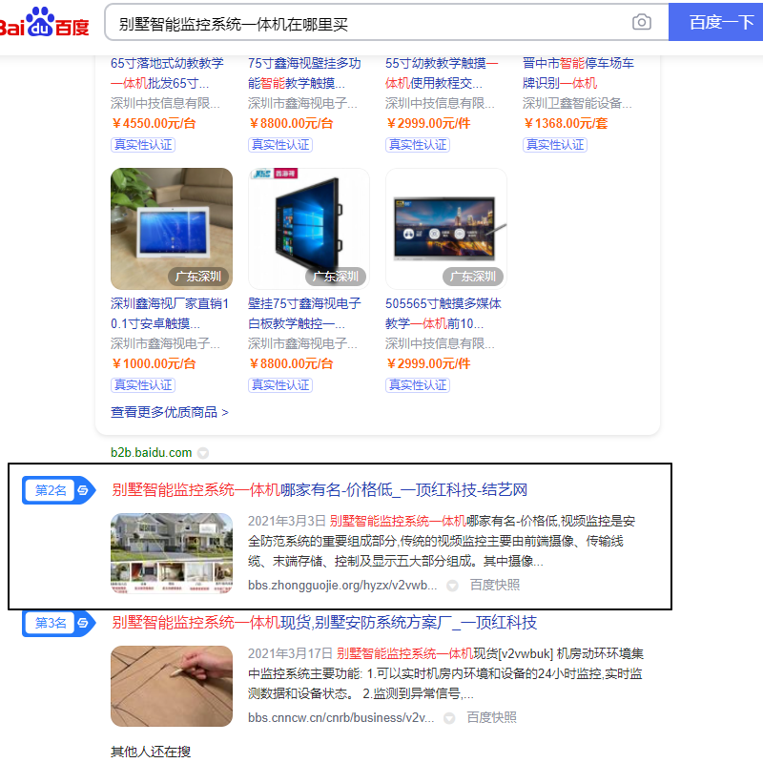Click the Baidu logo
Image resolution: width=763 pixels, height=763 pixels.
[44, 22]
